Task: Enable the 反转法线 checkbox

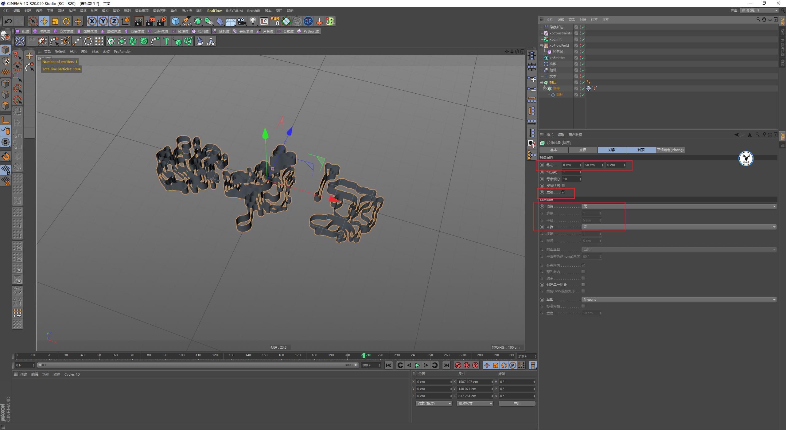Action: coord(563,186)
